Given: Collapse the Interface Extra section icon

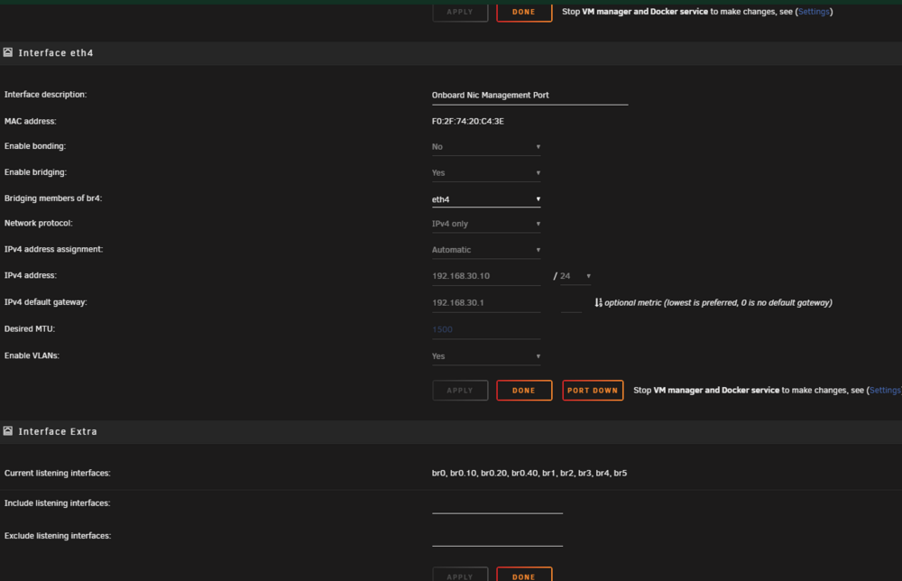Looking at the screenshot, I should 8,431.
